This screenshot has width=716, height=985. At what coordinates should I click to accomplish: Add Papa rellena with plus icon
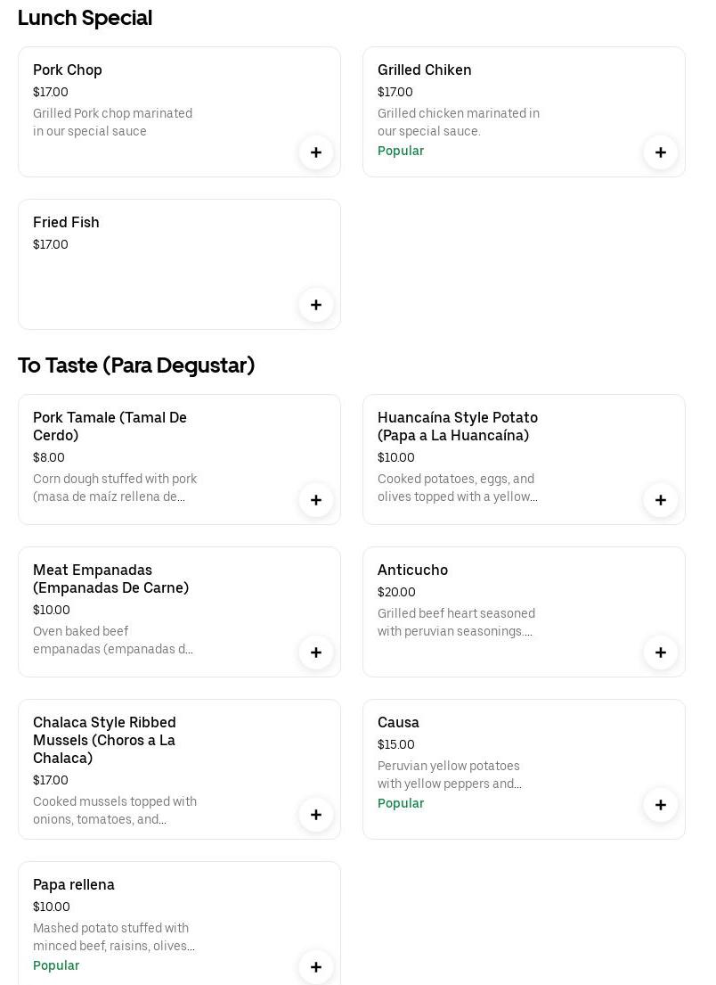(316, 967)
